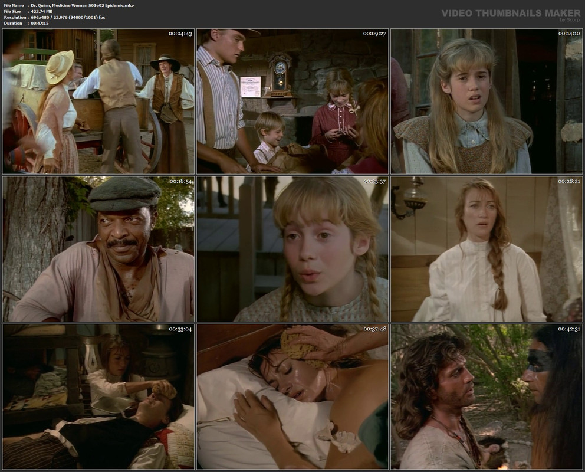Click the 'File Size' label in header
The image size is (585, 472).
pos(12,12)
